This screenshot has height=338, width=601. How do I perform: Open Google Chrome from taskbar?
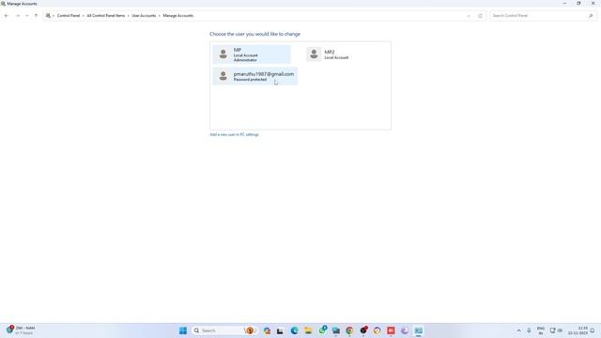coord(349,330)
